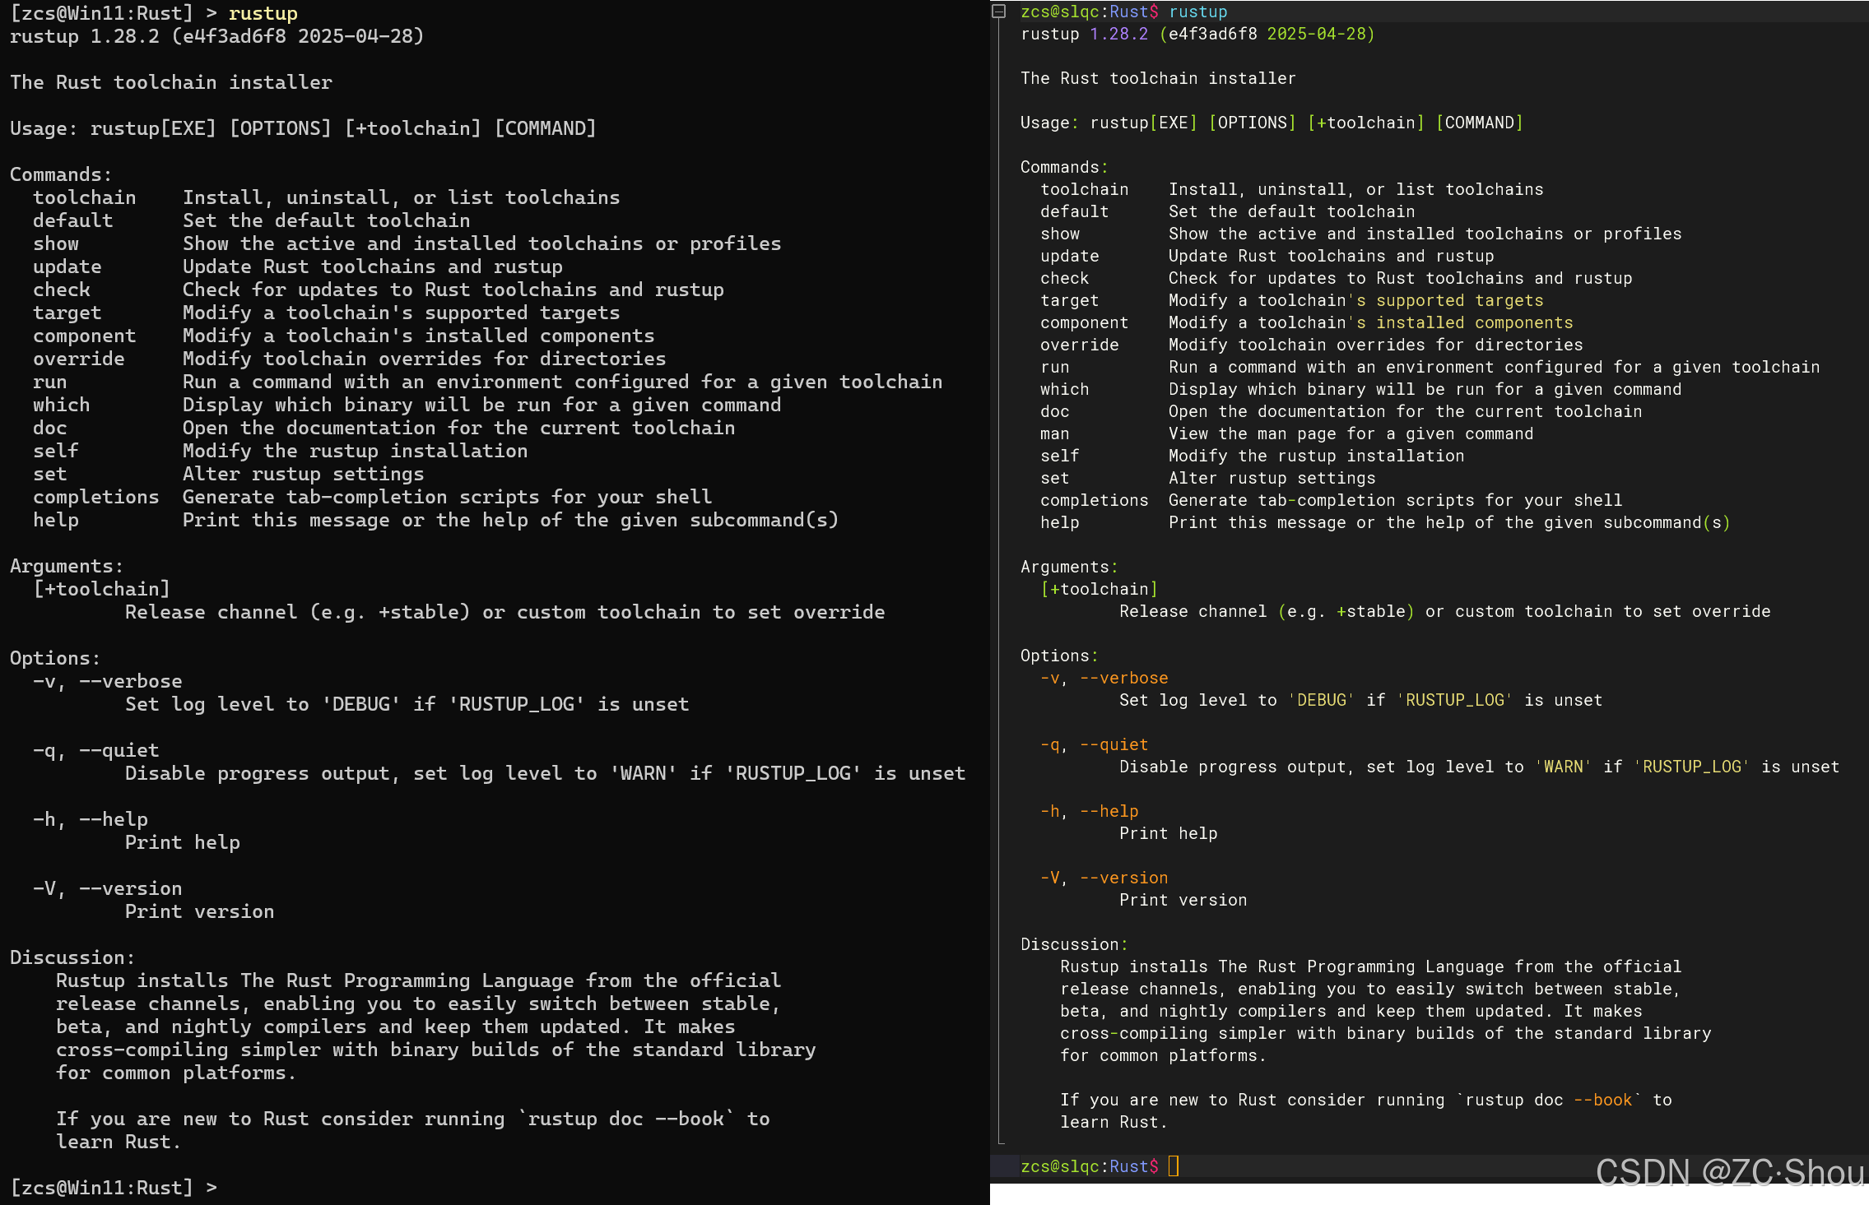Click the orange --quiet option in right terminal
Image resolution: width=1869 pixels, height=1205 pixels.
click(1113, 744)
